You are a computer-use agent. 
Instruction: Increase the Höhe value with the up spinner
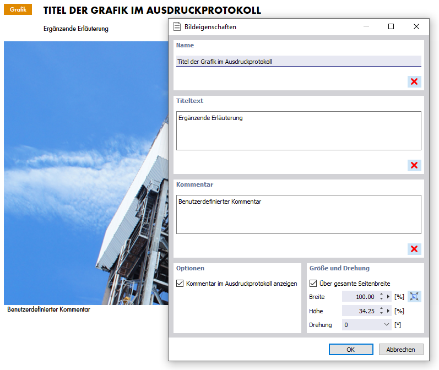point(381,308)
